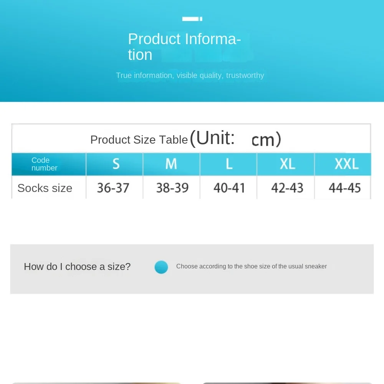Click the 40-41 sock size cell
The image size is (384, 384).
pos(229,188)
